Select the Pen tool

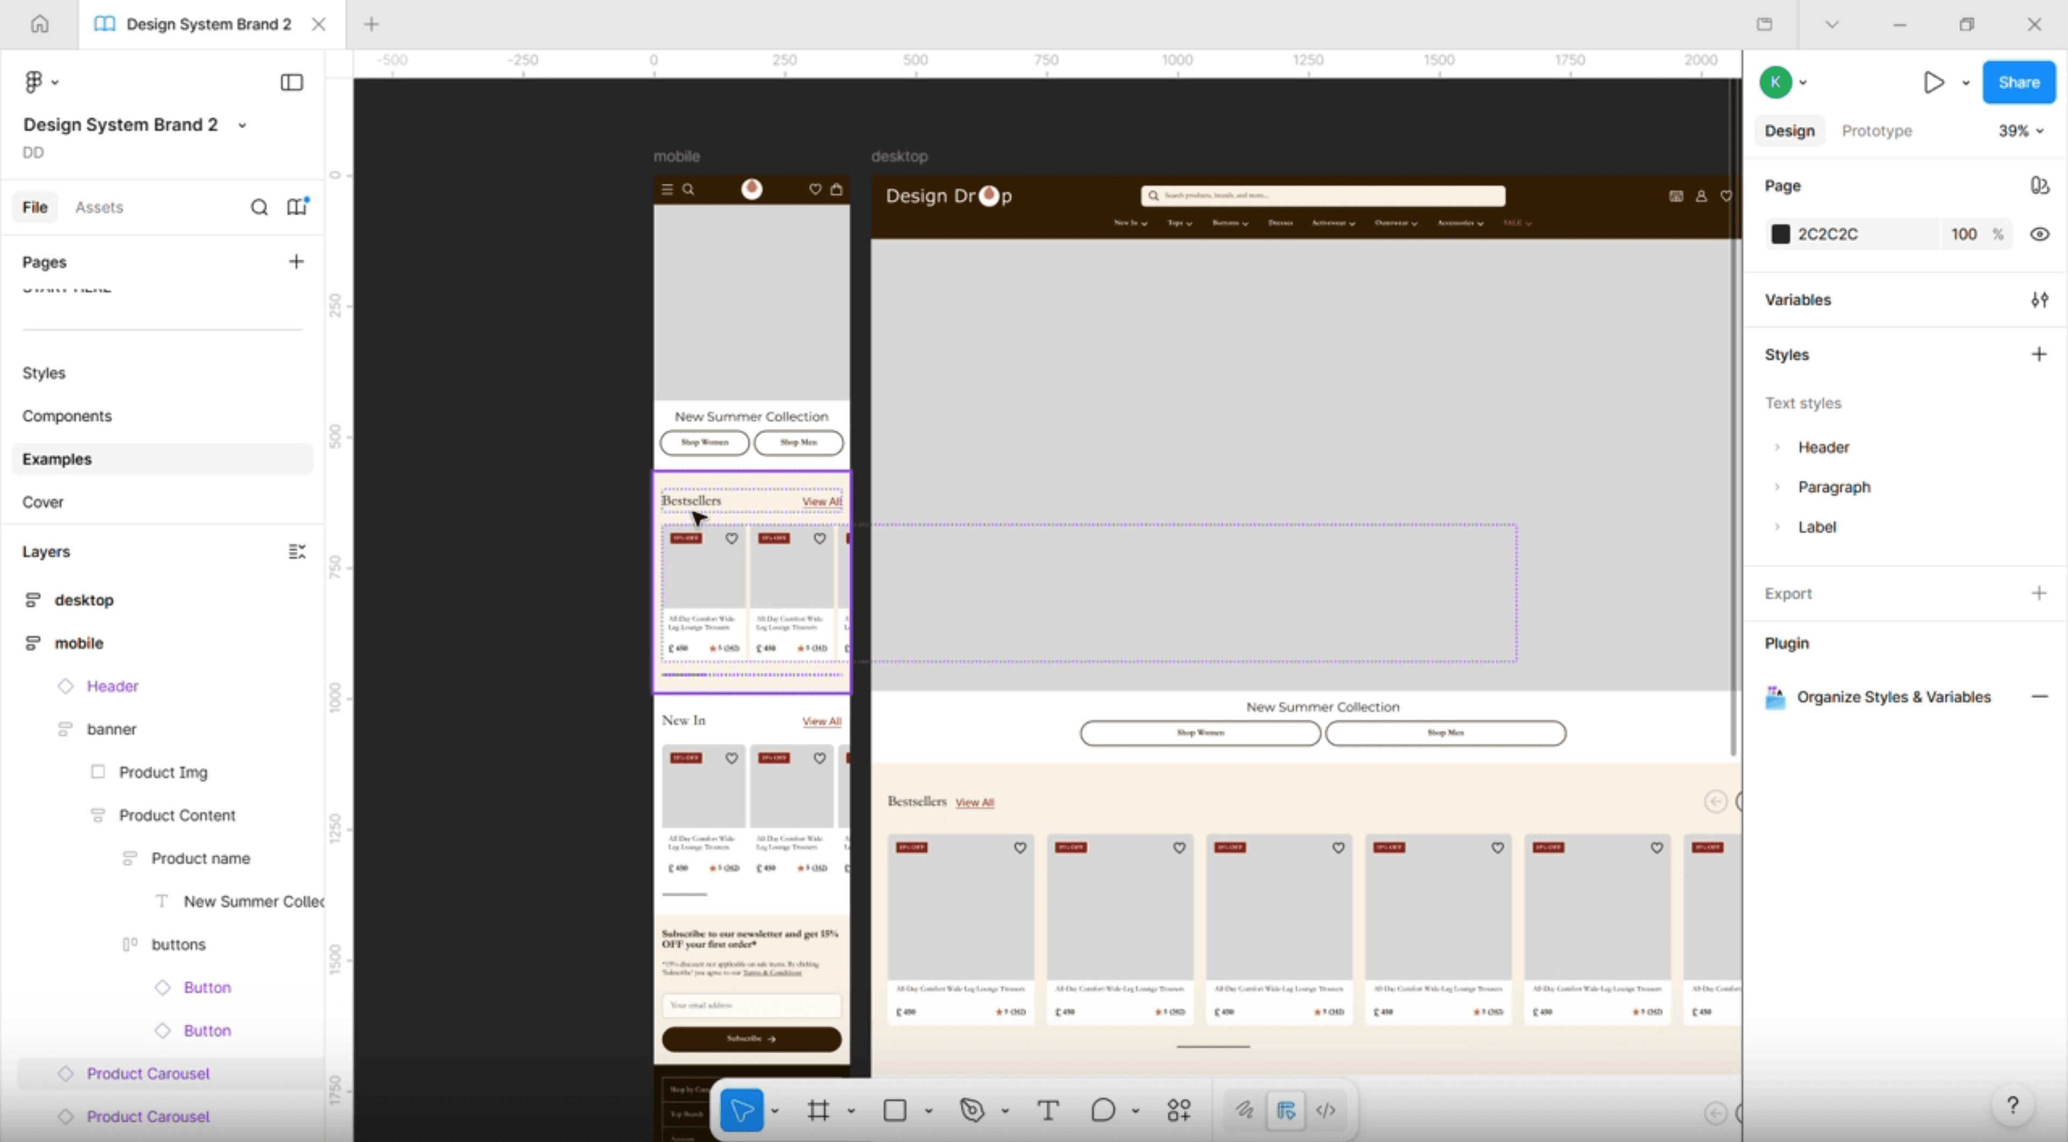[972, 1110]
